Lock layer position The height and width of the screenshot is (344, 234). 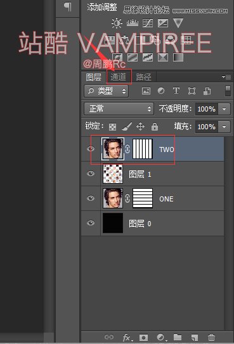pyautogui.click(x=141, y=127)
